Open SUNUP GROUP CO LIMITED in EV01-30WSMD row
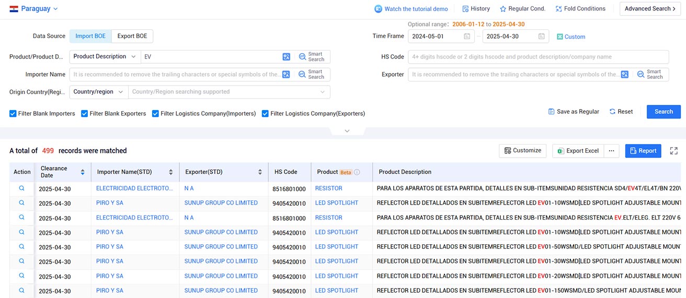This screenshot has height=298, width=686. click(221, 261)
